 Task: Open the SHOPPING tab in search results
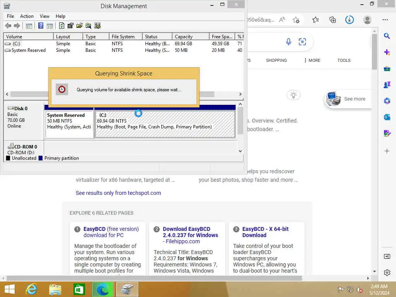[276, 60]
